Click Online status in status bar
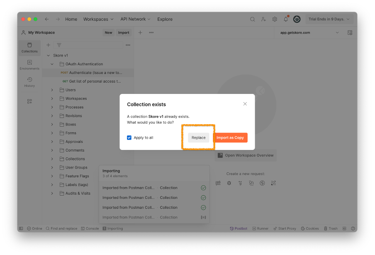The height and width of the screenshot is (255, 375). tap(34, 228)
